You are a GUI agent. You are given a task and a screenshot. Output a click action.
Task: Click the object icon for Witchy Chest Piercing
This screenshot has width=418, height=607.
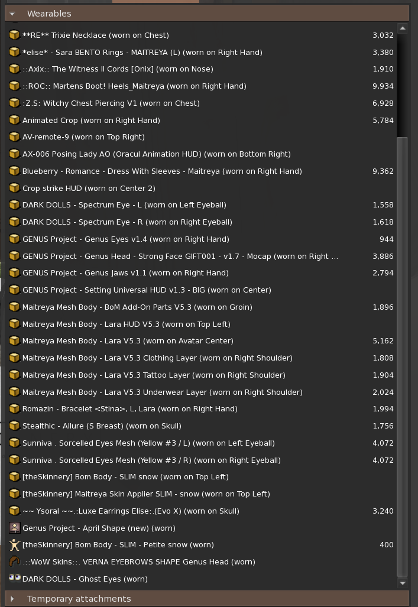coord(14,103)
